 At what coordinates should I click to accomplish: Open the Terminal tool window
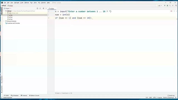(x=24, y=96)
